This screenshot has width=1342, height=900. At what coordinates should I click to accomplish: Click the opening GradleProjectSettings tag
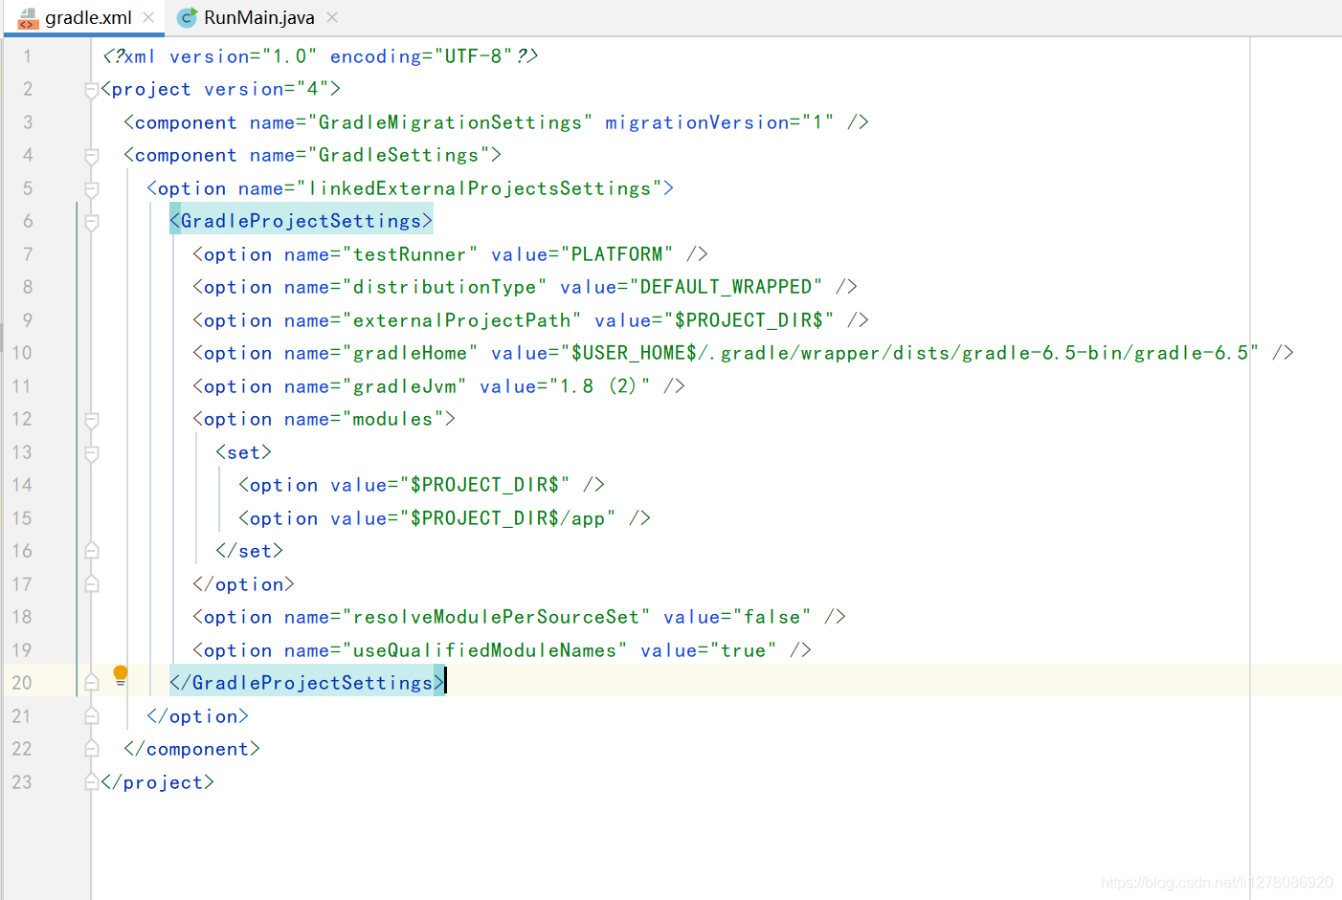click(x=302, y=221)
